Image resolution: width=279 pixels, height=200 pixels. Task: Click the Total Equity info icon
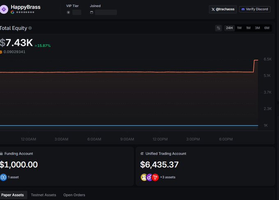point(30,28)
